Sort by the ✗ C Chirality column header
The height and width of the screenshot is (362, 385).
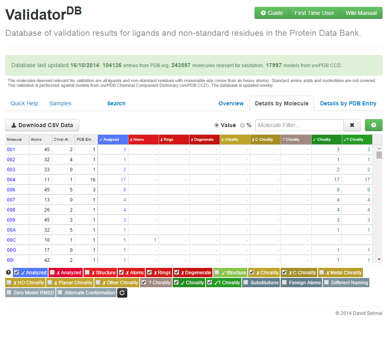[266, 140]
